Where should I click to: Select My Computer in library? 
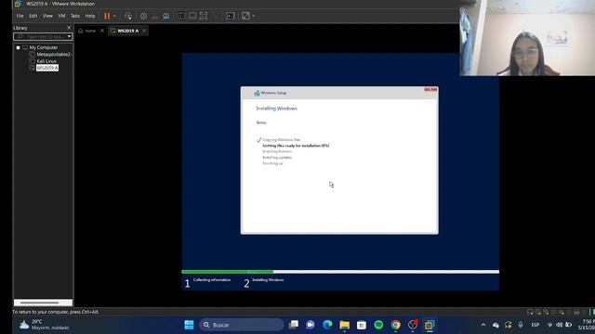point(44,47)
